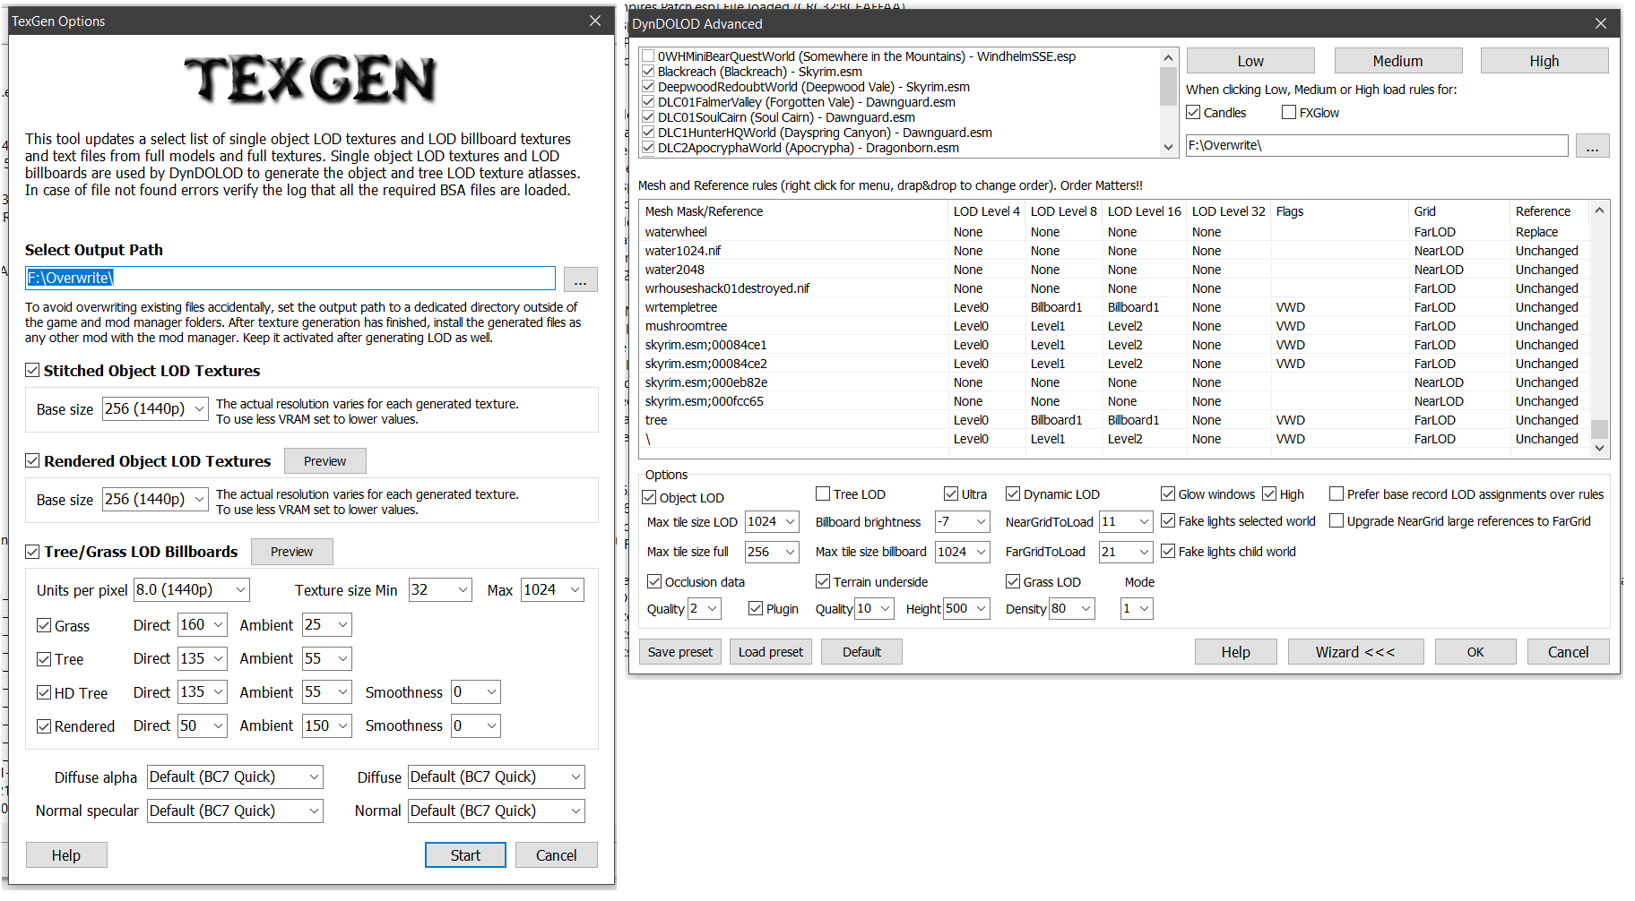Close the TexGen Options window

(595, 21)
